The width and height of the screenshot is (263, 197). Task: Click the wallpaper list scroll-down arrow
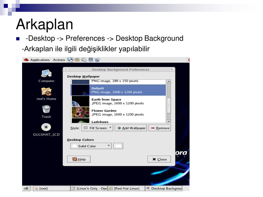169,121
